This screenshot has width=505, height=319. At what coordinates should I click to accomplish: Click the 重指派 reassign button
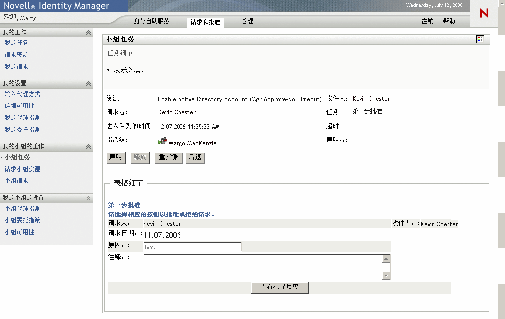pos(169,158)
